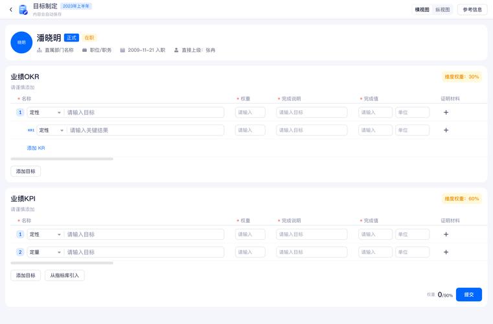Open the 参考信息 panel
Image resolution: width=493 pixels, height=324 pixels.
pos(472,10)
